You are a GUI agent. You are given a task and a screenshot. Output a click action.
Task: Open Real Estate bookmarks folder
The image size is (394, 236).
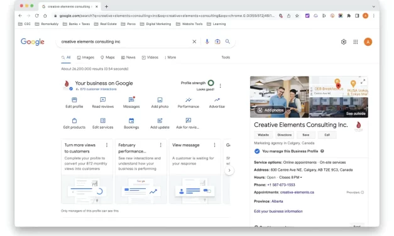point(106,24)
